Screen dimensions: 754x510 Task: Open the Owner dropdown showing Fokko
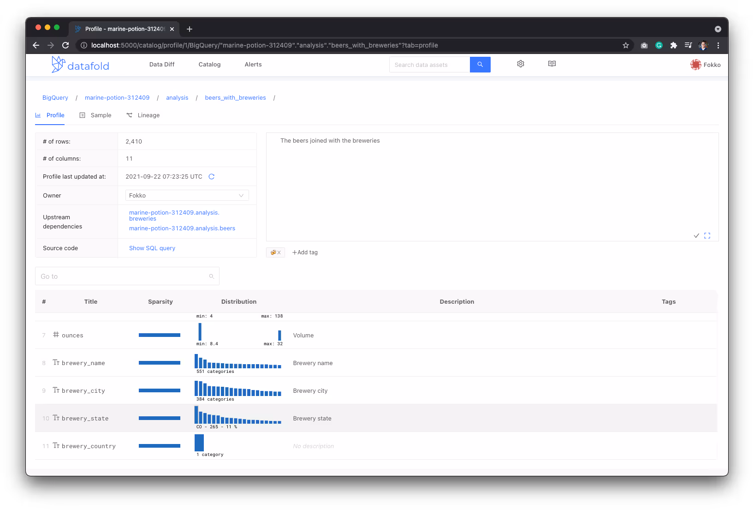pyautogui.click(x=187, y=196)
